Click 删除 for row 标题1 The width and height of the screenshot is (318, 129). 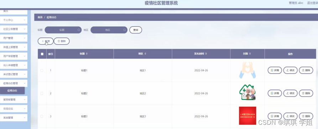[306, 70]
